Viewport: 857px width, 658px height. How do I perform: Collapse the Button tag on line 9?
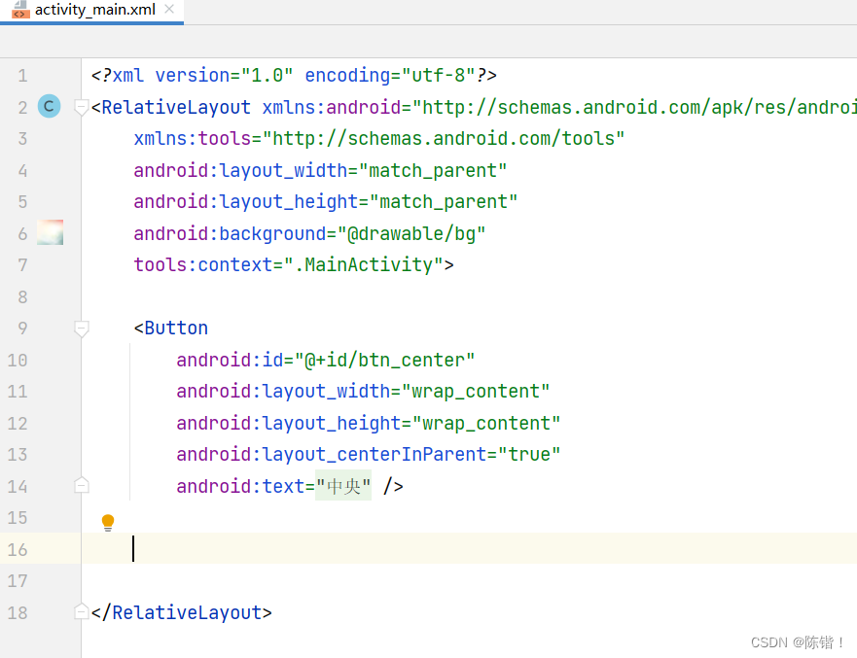point(81,329)
